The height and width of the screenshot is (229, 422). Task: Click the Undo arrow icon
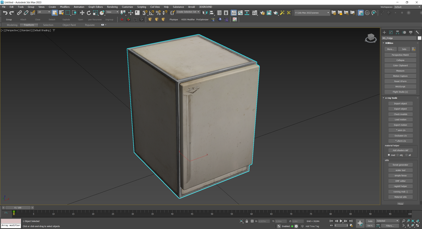point(5,13)
